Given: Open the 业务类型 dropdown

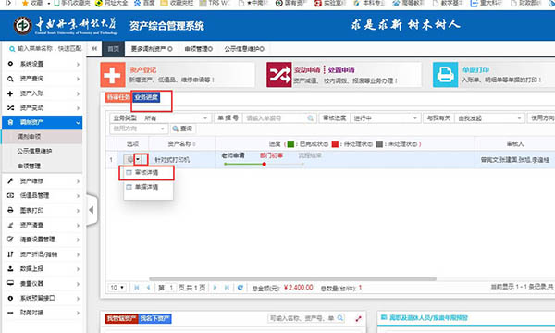Looking at the screenshot, I should (x=176, y=118).
